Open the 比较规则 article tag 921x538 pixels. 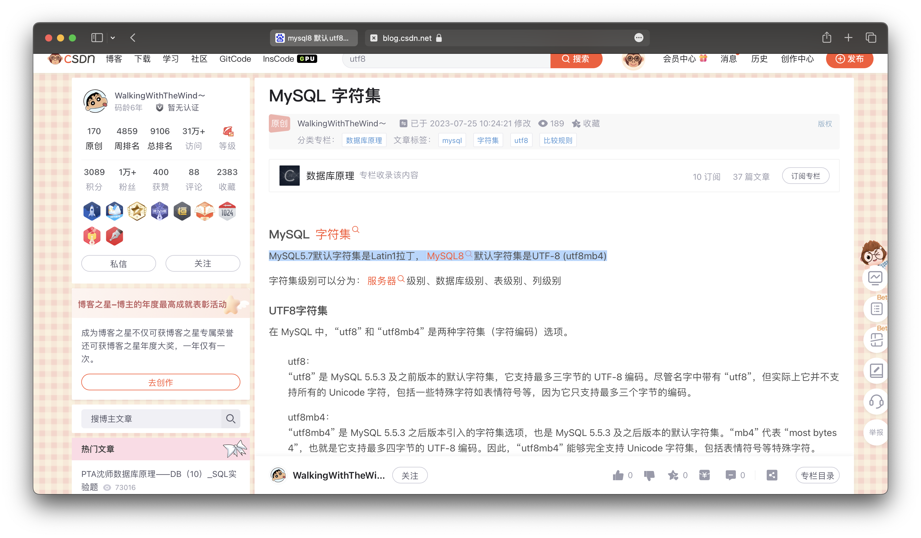pos(558,140)
